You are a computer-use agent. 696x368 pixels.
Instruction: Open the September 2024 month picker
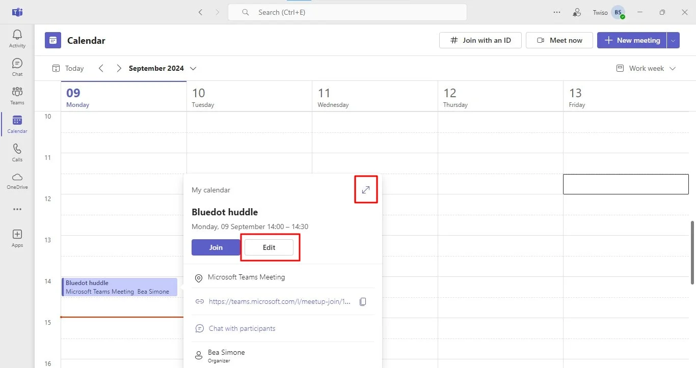163,68
